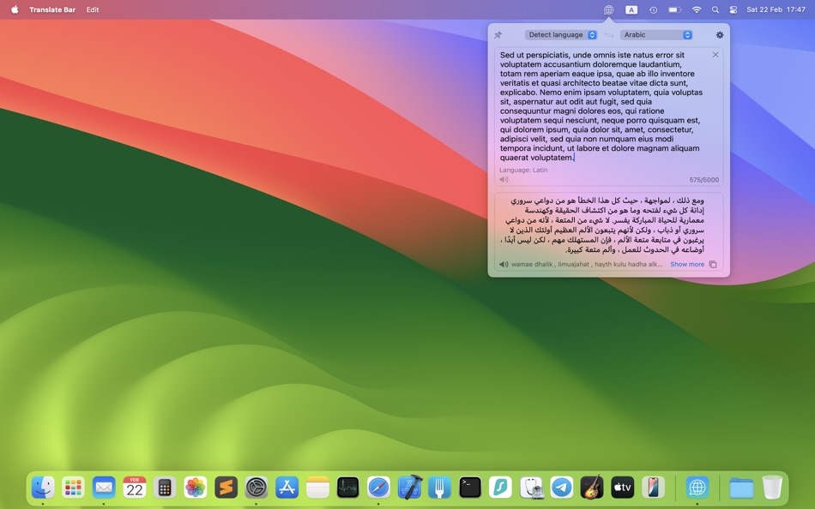Screen dimensions: 815x509
Task: Open Spotlight search in menu bar
Action: (715, 9)
